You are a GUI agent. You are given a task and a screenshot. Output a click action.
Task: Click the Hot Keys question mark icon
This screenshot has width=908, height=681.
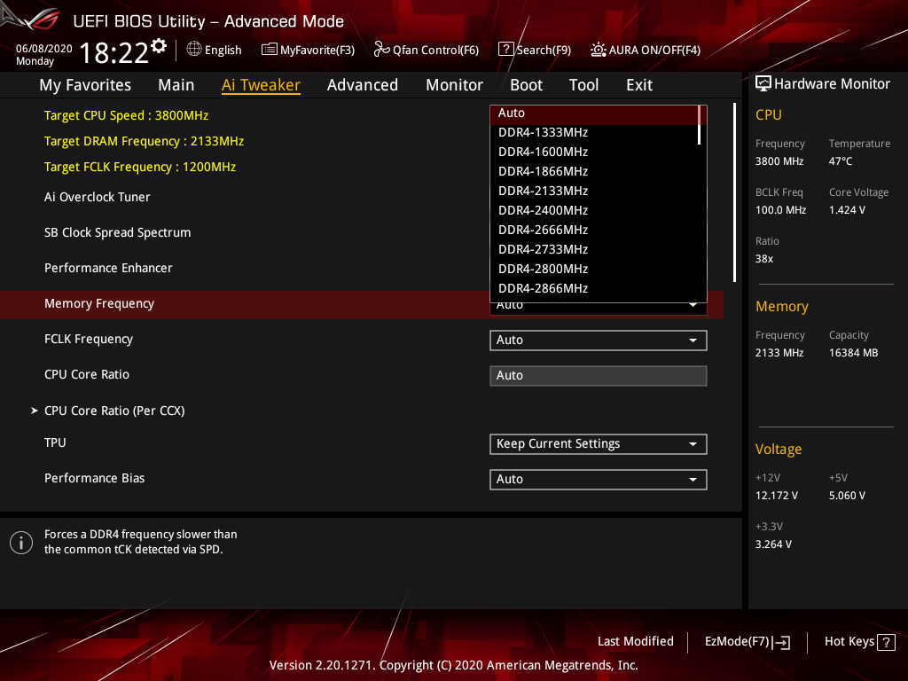click(x=886, y=642)
